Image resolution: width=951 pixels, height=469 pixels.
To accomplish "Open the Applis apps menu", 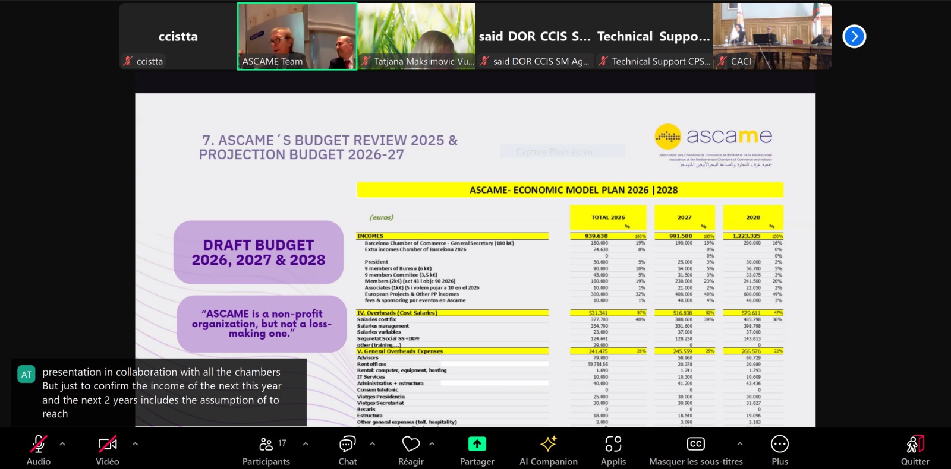I will click(613, 451).
